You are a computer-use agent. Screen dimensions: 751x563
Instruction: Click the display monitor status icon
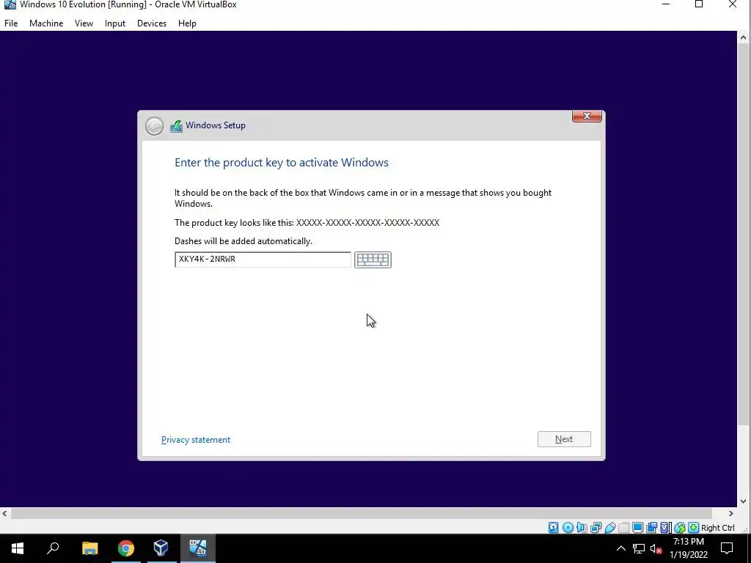(637, 528)
